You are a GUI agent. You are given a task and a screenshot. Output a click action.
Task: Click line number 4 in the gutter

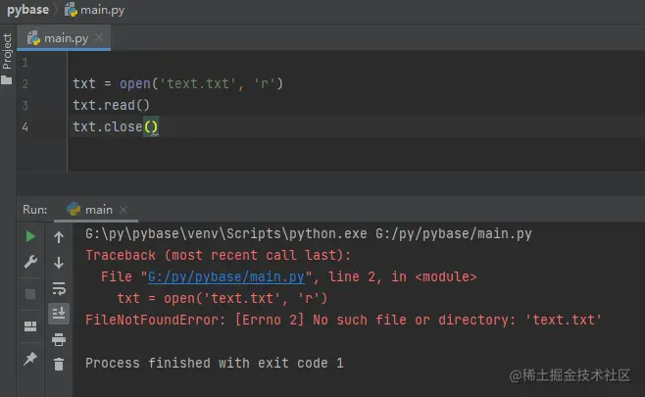click(25, 127)
